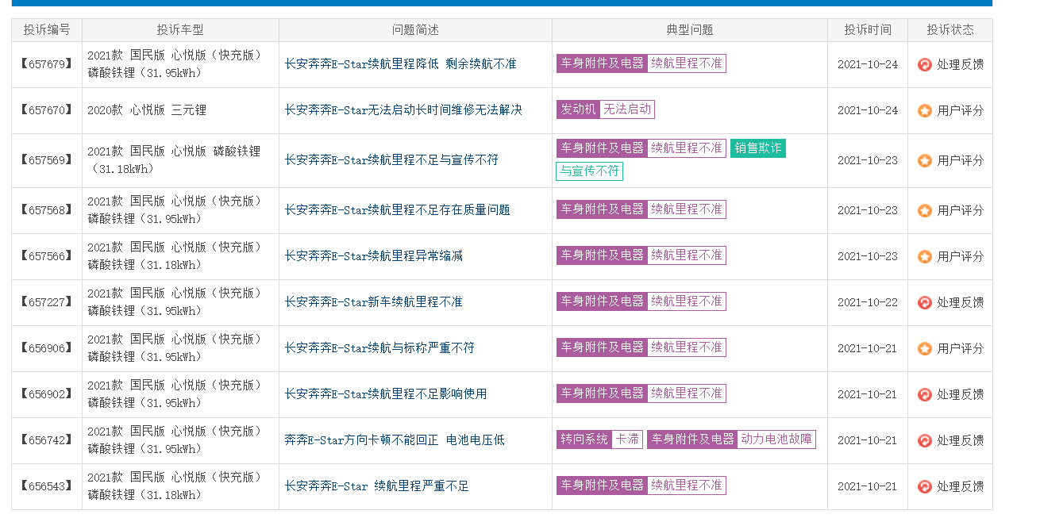Open complaint 长安奔奔E-Star续航里程不足影响使用
The image size is (1040, 522).
tap(386, 393)
